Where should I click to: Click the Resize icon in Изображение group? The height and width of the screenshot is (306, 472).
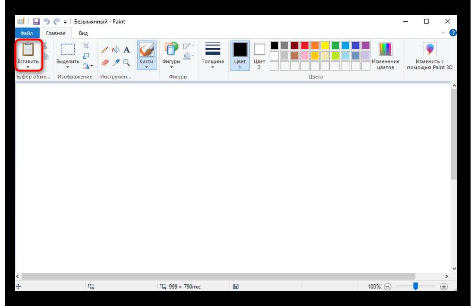[86, 55]
